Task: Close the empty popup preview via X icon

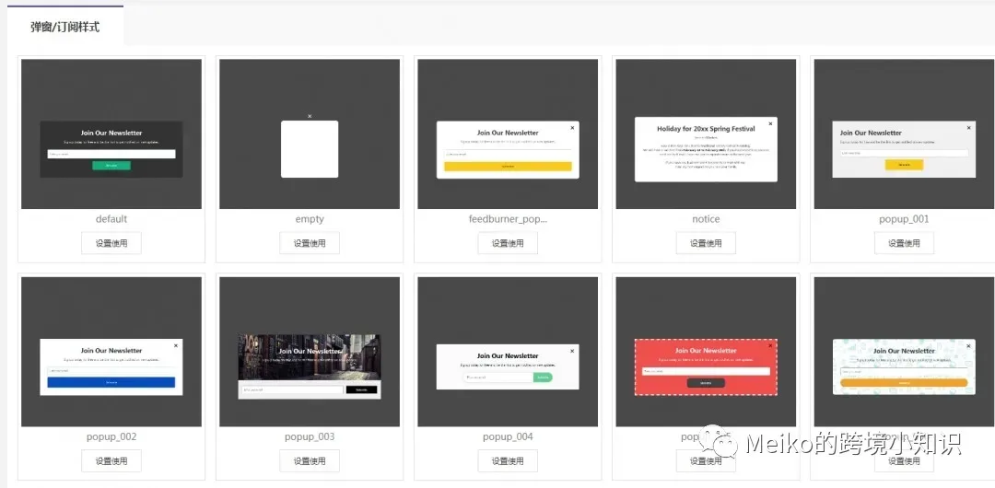Action: (x=310, y=116)
